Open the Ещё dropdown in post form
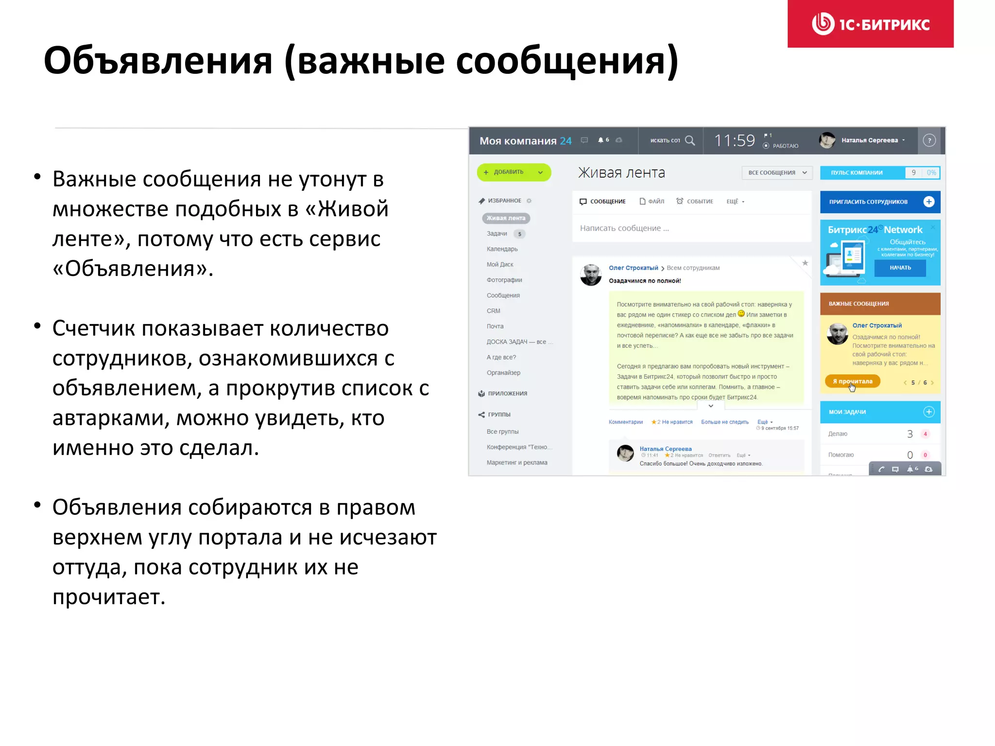This screenshot has width=995, height=746. coord(735,202)
